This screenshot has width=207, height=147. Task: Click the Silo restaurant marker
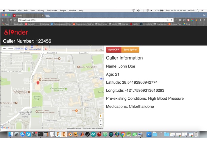click(77, 111)
